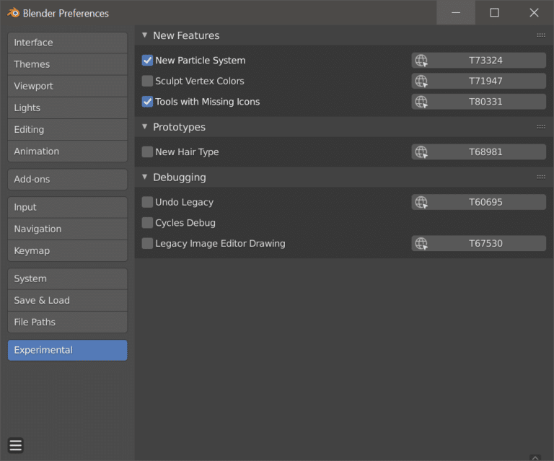The image size is (554, 461).
Task: Open task link T80331
Action: click(479, 102)
